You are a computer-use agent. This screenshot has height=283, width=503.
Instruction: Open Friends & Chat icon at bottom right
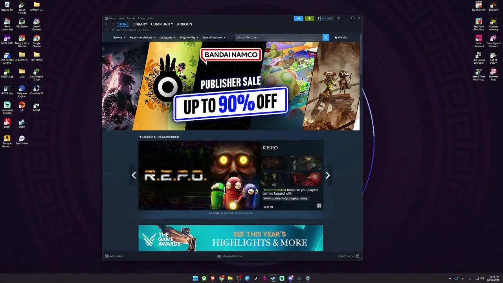tap(358, 256)
